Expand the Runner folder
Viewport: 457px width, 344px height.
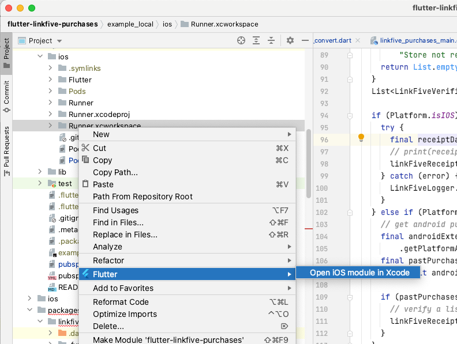[x=50, y=103]
